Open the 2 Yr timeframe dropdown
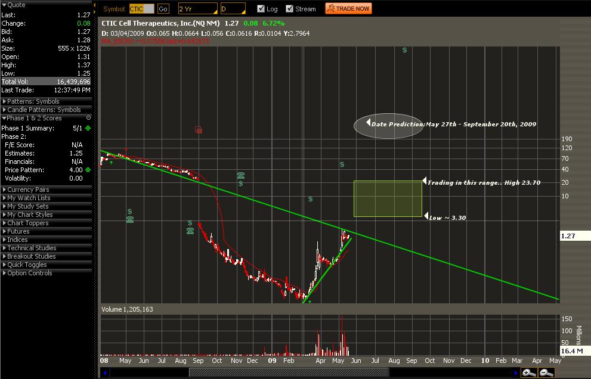This screenshot has height=379, width=591. [198, 9]
